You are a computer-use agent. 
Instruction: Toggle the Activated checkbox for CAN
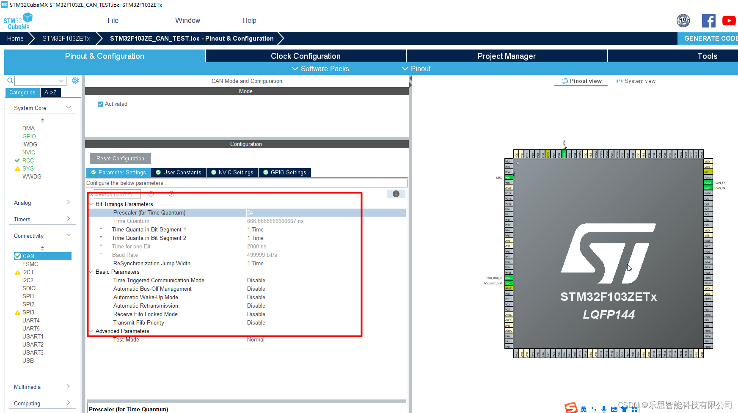click(100, 104)
